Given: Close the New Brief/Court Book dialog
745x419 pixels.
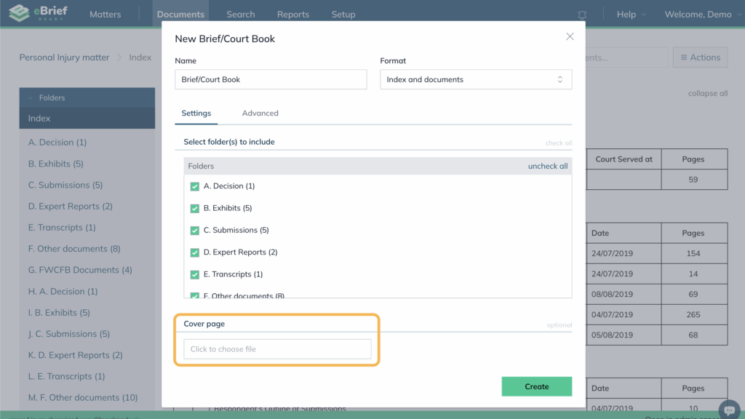Looking at the screenshot, I should click(570, 37).
